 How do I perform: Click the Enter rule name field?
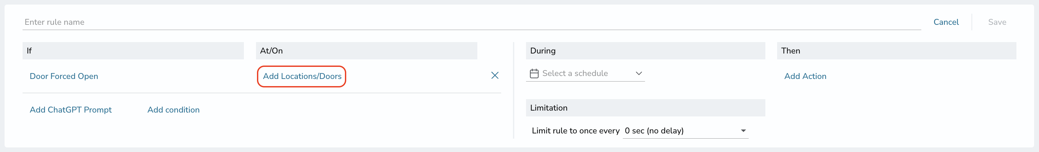[x=471, y=22]
